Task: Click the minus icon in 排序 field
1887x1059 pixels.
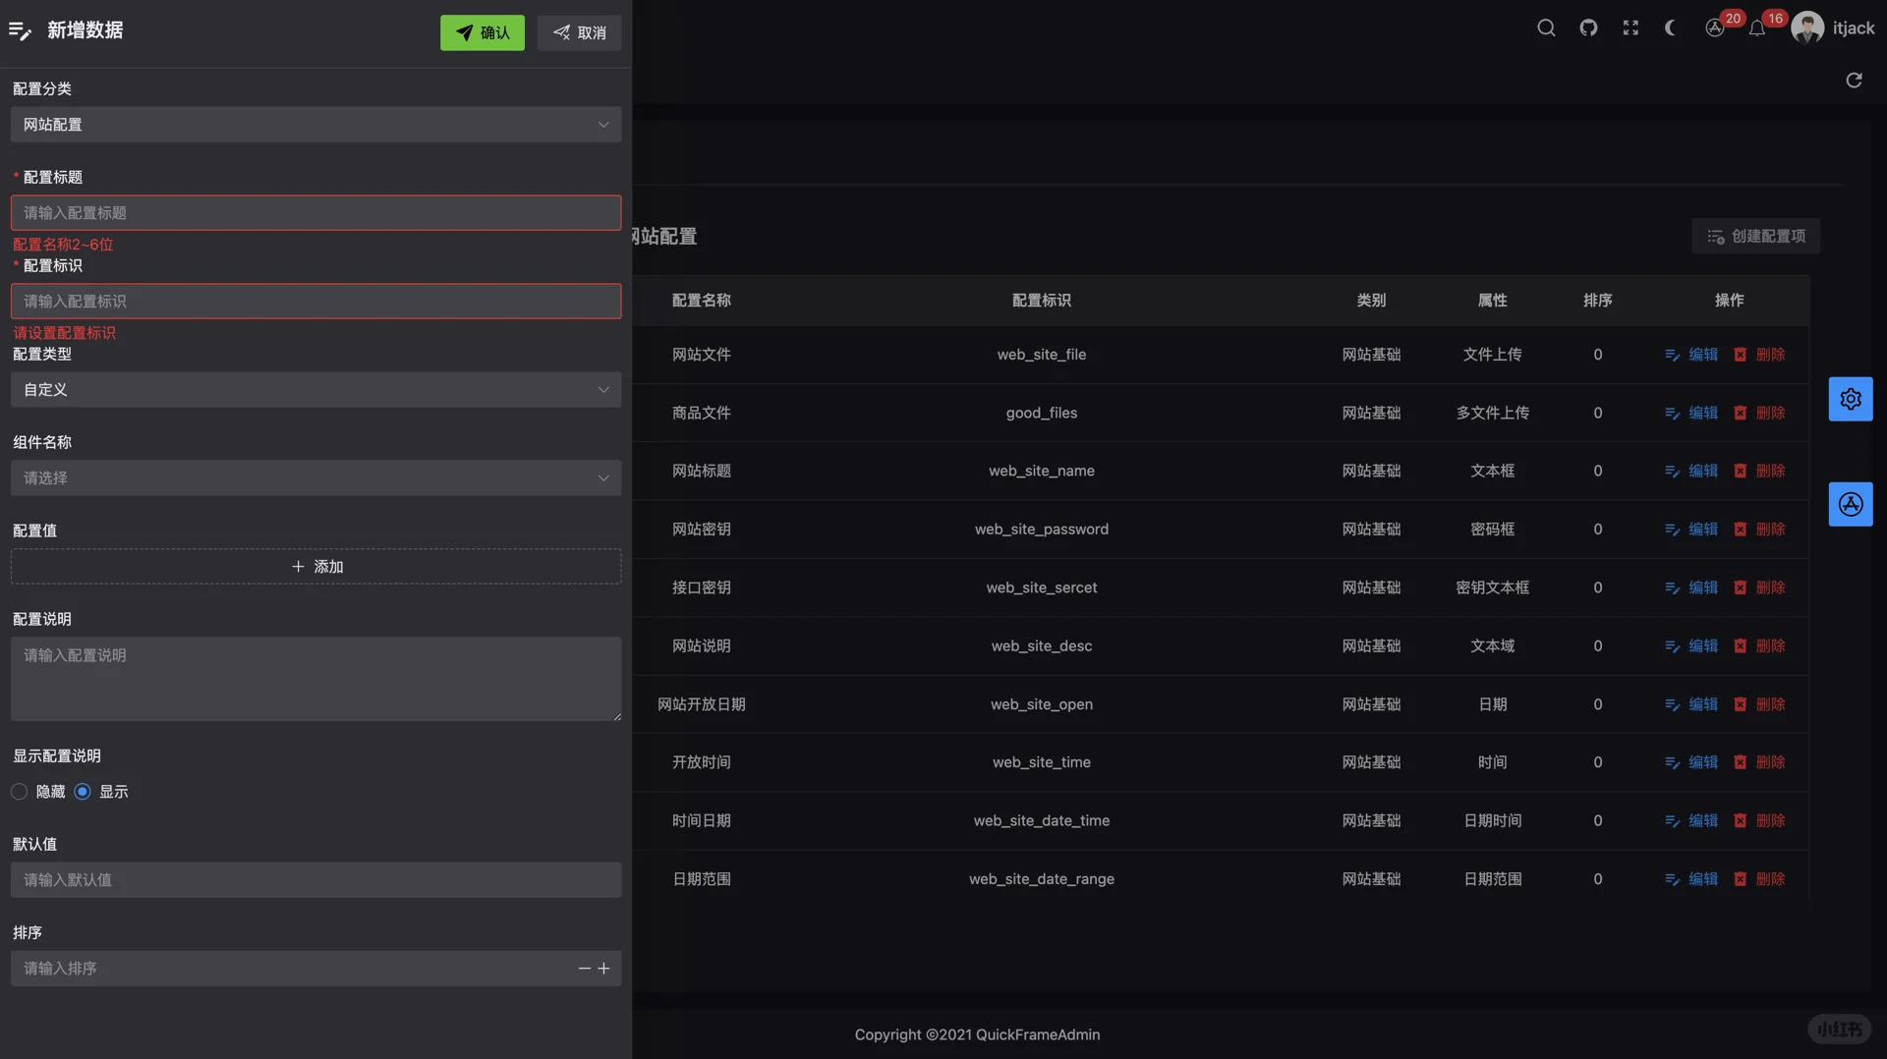Action: pos(585,969)
